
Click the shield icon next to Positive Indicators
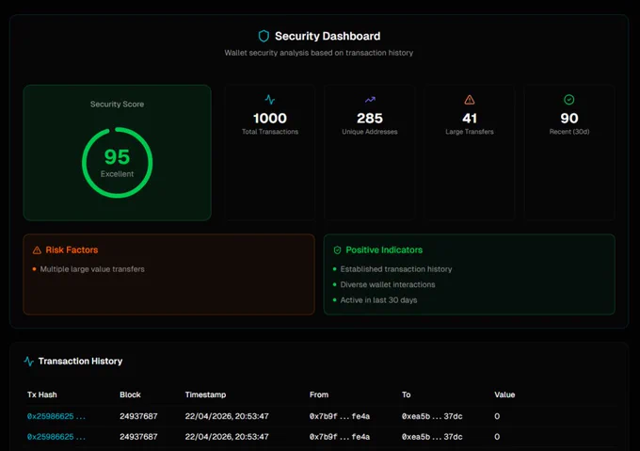[337, 250]
